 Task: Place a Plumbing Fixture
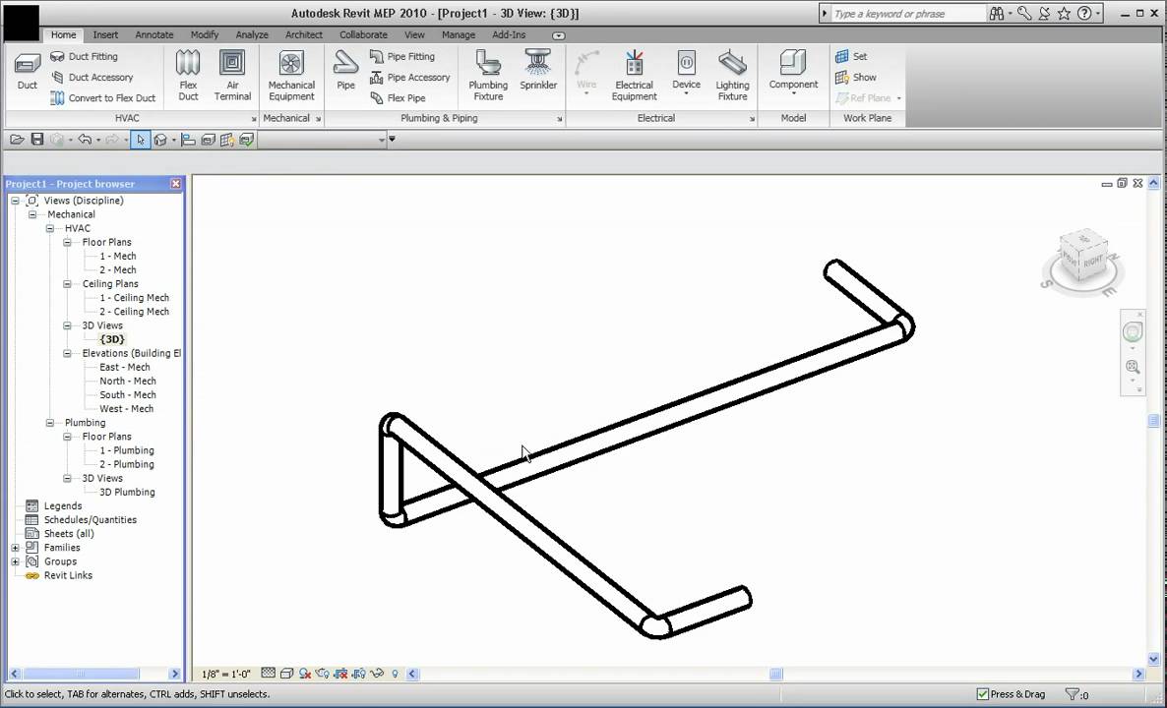(x=488, y=74)
